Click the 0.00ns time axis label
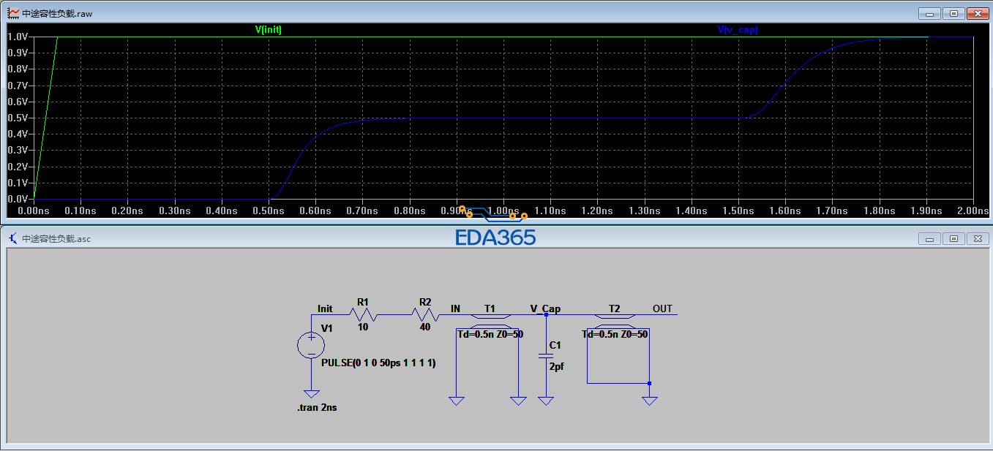 (34, 211)
